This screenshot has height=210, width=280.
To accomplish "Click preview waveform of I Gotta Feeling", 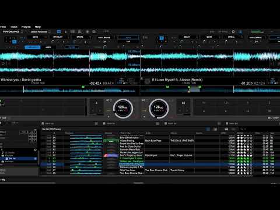I will tap(86, 141).
